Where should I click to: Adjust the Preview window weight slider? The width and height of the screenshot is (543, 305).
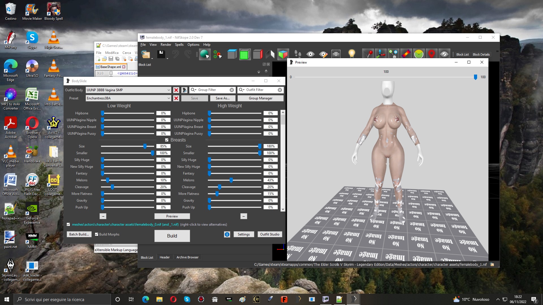[475, 77]
